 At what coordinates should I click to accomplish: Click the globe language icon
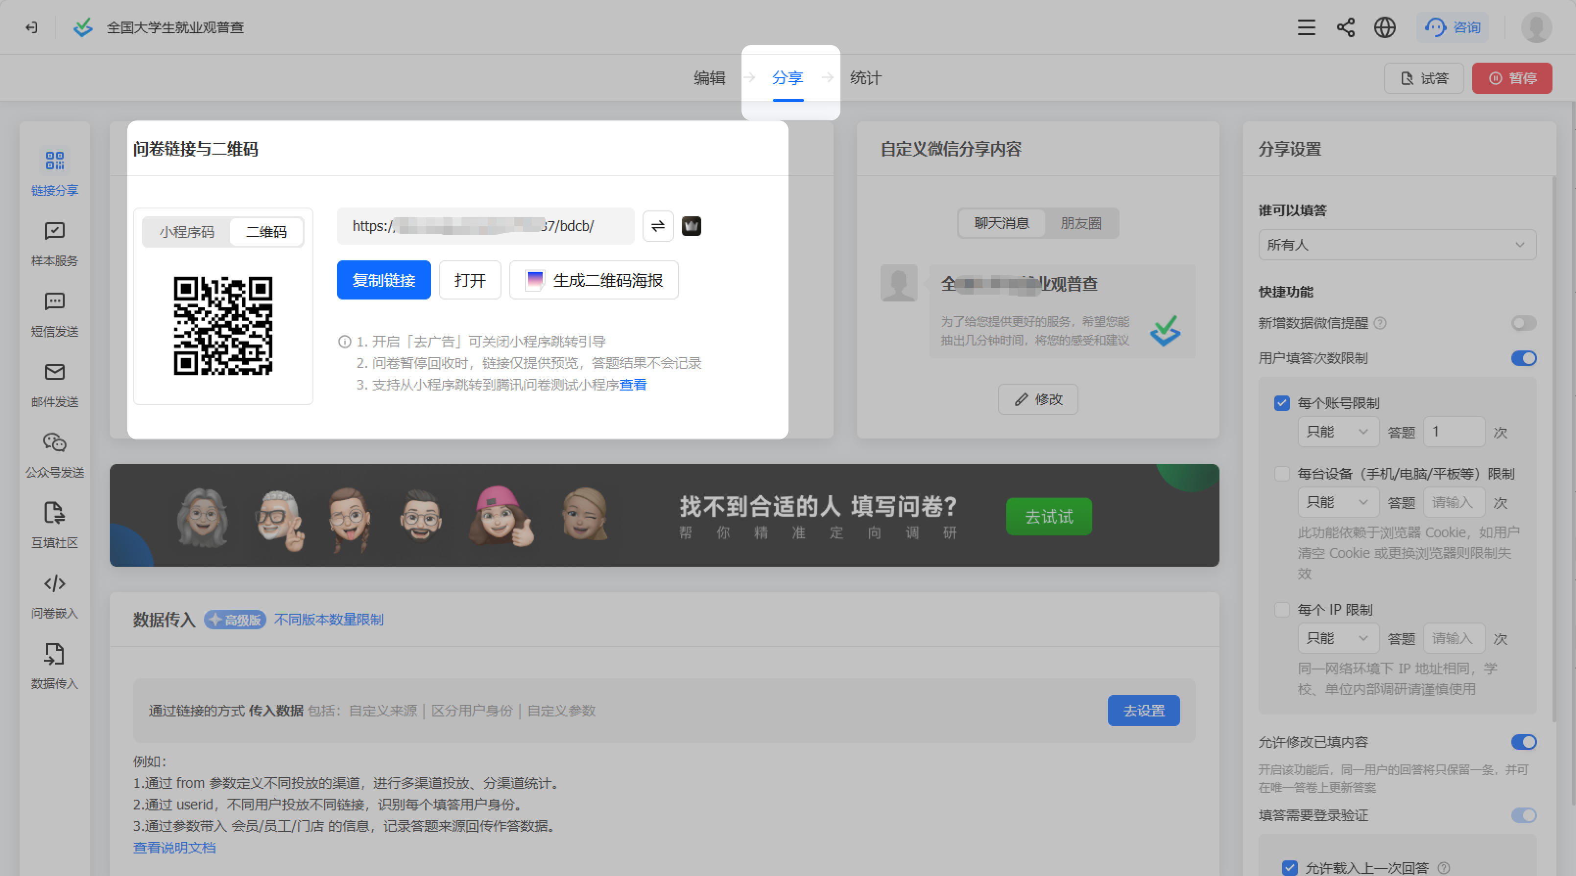1385,27
